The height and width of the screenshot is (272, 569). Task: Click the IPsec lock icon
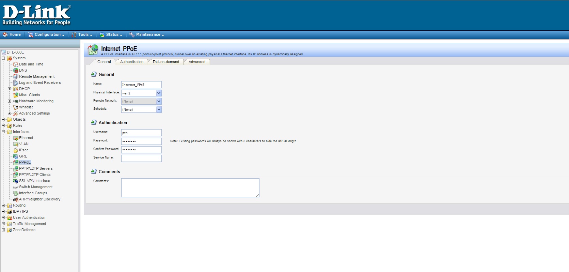(16, 150)
